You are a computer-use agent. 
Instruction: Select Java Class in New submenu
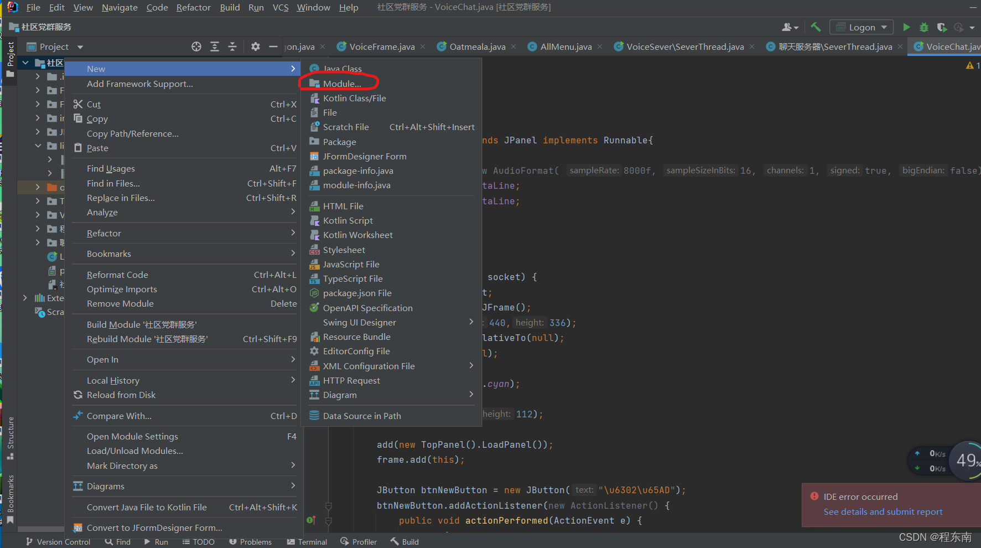click(391, 69)
